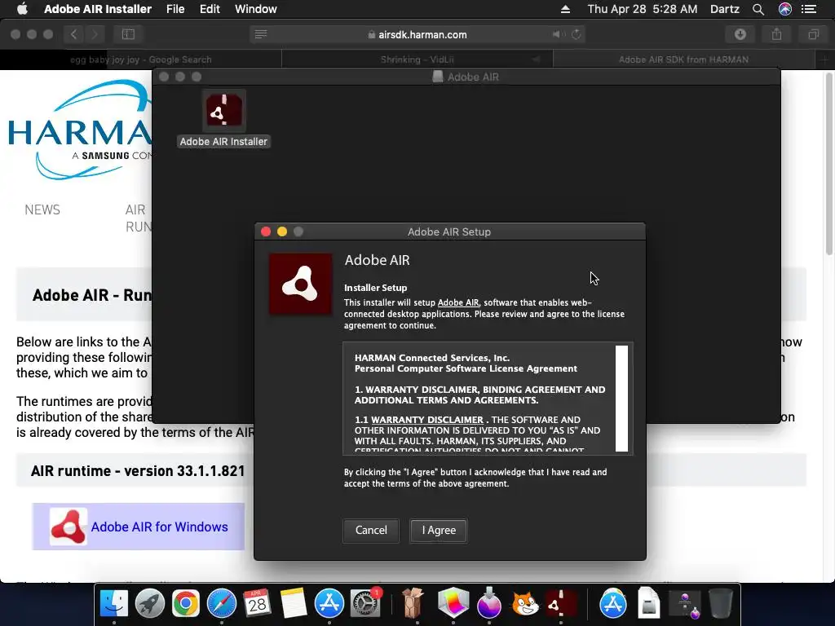Switch to Shrinking - VidLii tab
Image resolution: width=835 pixels, height=626 pixels.
(417, 60)
